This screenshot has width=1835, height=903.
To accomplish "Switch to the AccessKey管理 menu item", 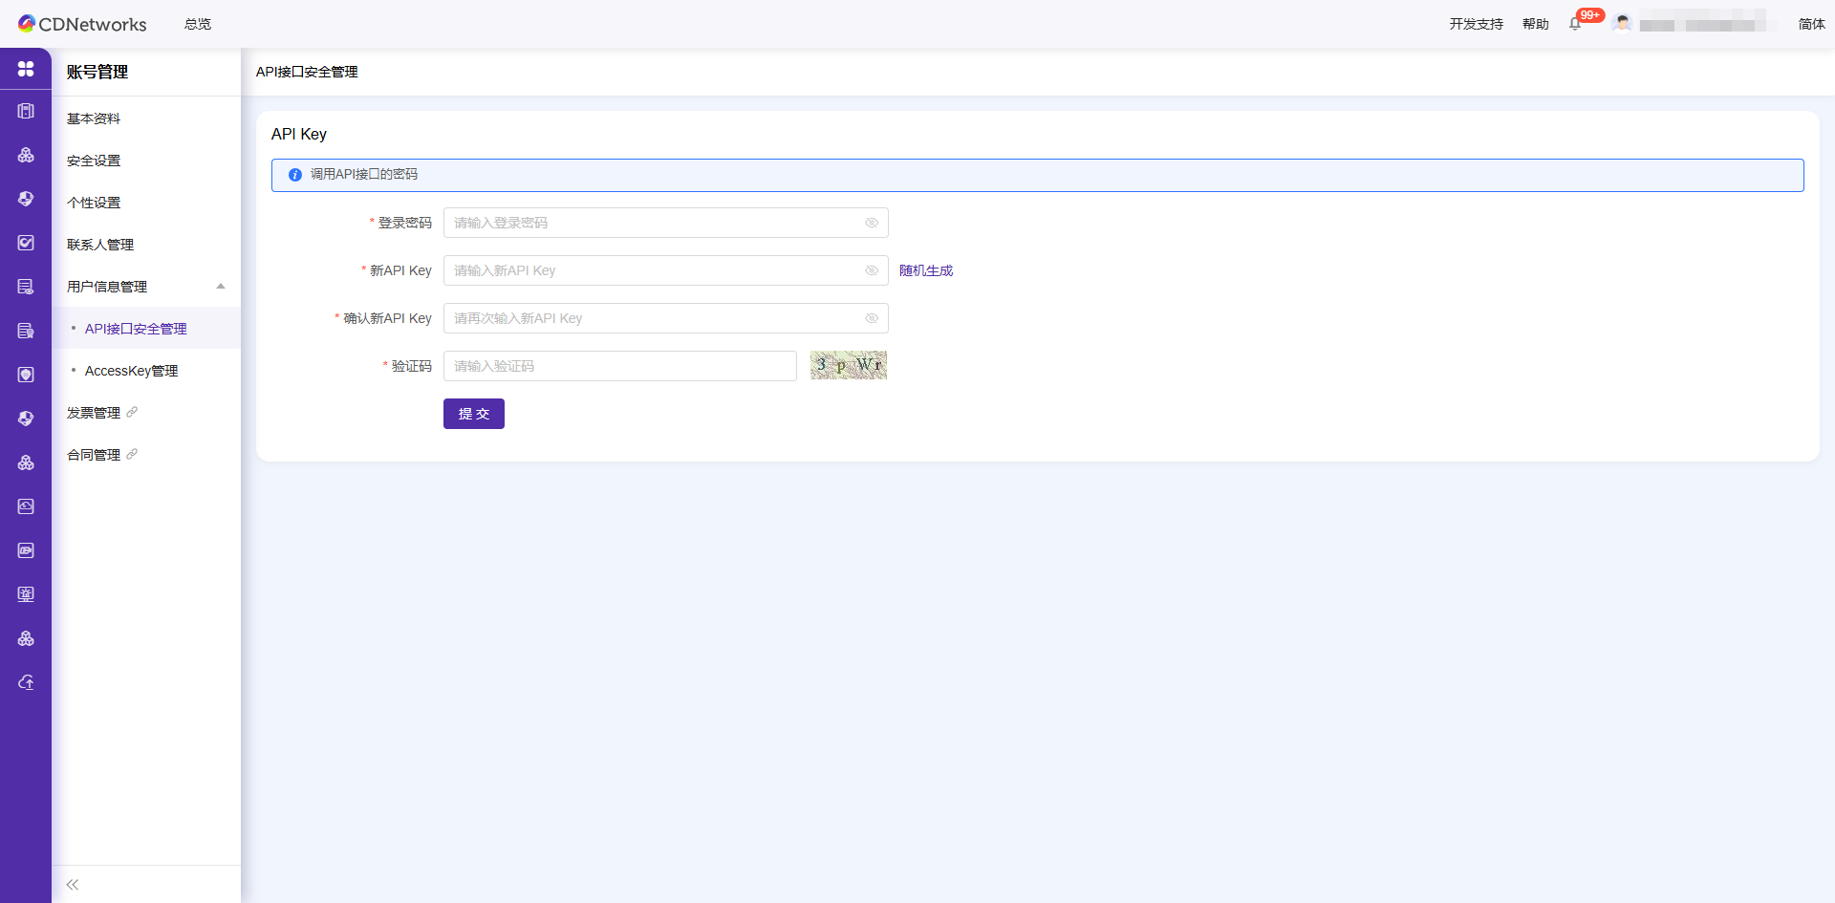I will (131, 371).
